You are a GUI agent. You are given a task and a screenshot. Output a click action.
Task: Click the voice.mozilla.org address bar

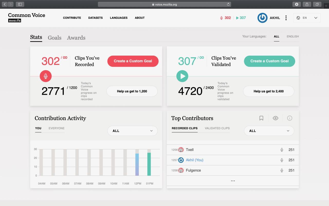click(164, 4)
